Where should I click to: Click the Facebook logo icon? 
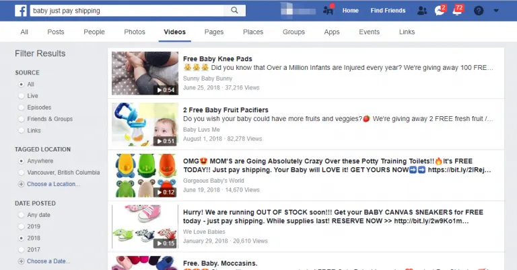[x=11, y=11]
